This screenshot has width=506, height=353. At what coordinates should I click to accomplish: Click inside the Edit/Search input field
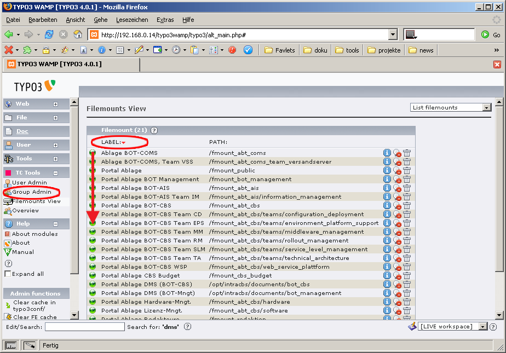pyautogui.click(x=84, y=327)
